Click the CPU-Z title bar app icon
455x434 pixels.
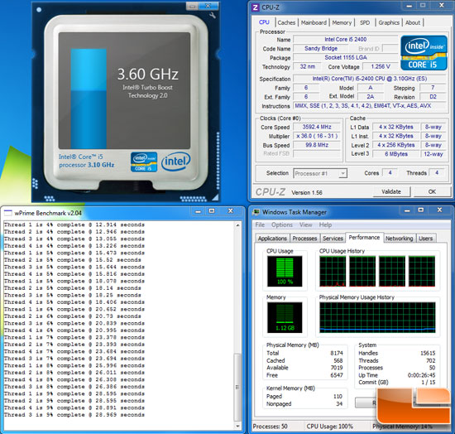(x=256, y=7)
